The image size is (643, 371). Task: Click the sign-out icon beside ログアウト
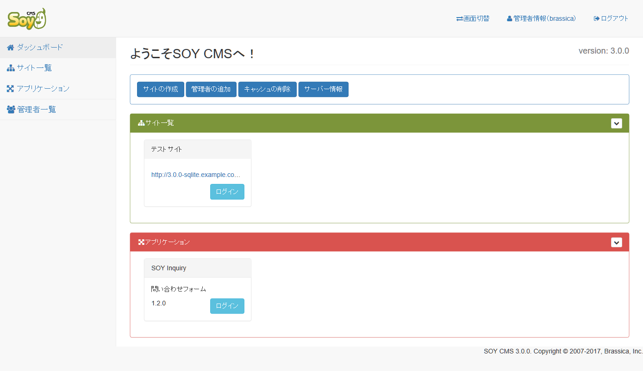tap(597, 19)
